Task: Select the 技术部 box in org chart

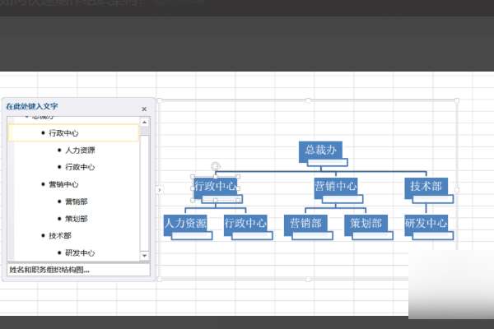Action: (426, 186)
